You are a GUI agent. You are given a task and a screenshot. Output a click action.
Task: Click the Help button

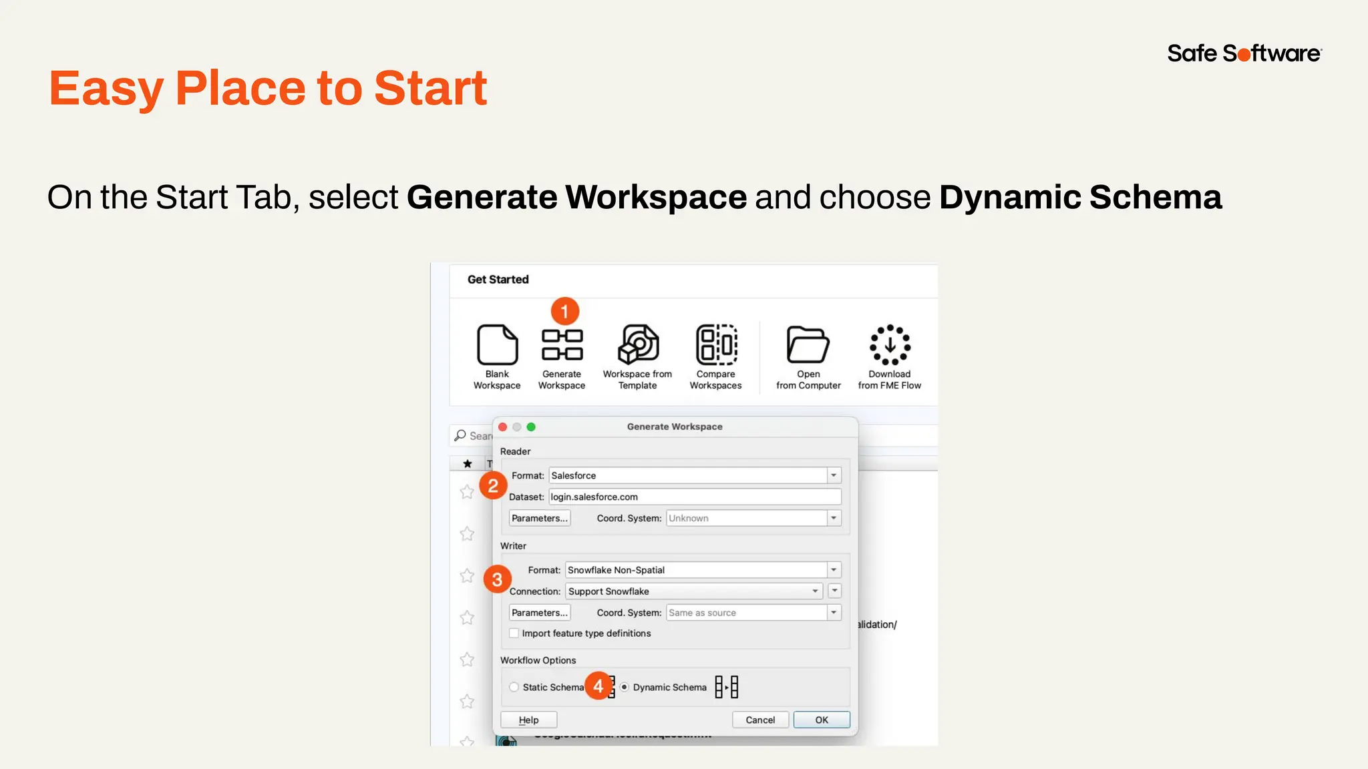(529, 720)
